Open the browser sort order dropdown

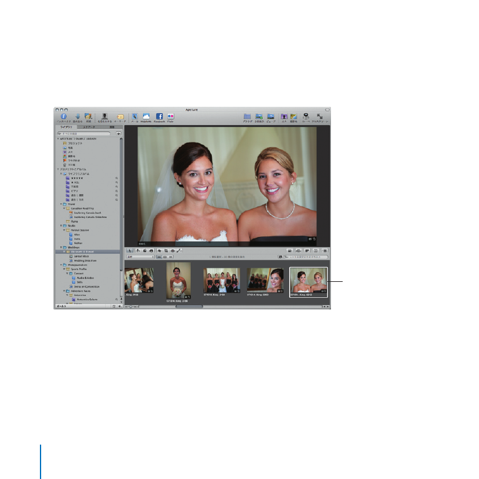point(141,257)
